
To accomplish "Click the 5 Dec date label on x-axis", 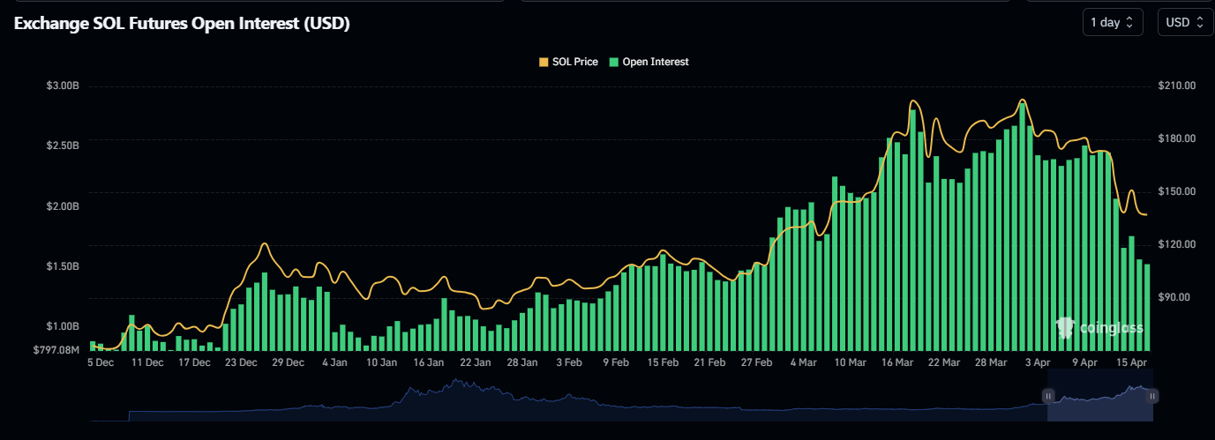I will click(x=101, y=362).
